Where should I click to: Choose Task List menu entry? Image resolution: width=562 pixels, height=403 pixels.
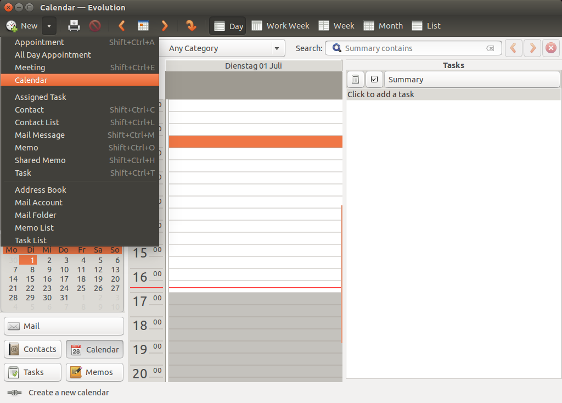point(80,240)
